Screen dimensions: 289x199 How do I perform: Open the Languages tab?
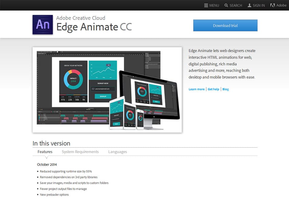118,152
